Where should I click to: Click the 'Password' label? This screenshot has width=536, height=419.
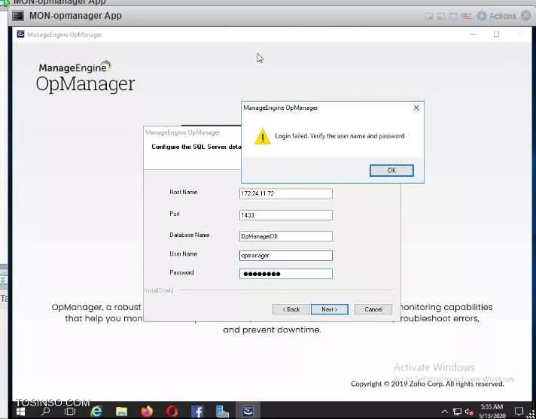coord(181,272)
